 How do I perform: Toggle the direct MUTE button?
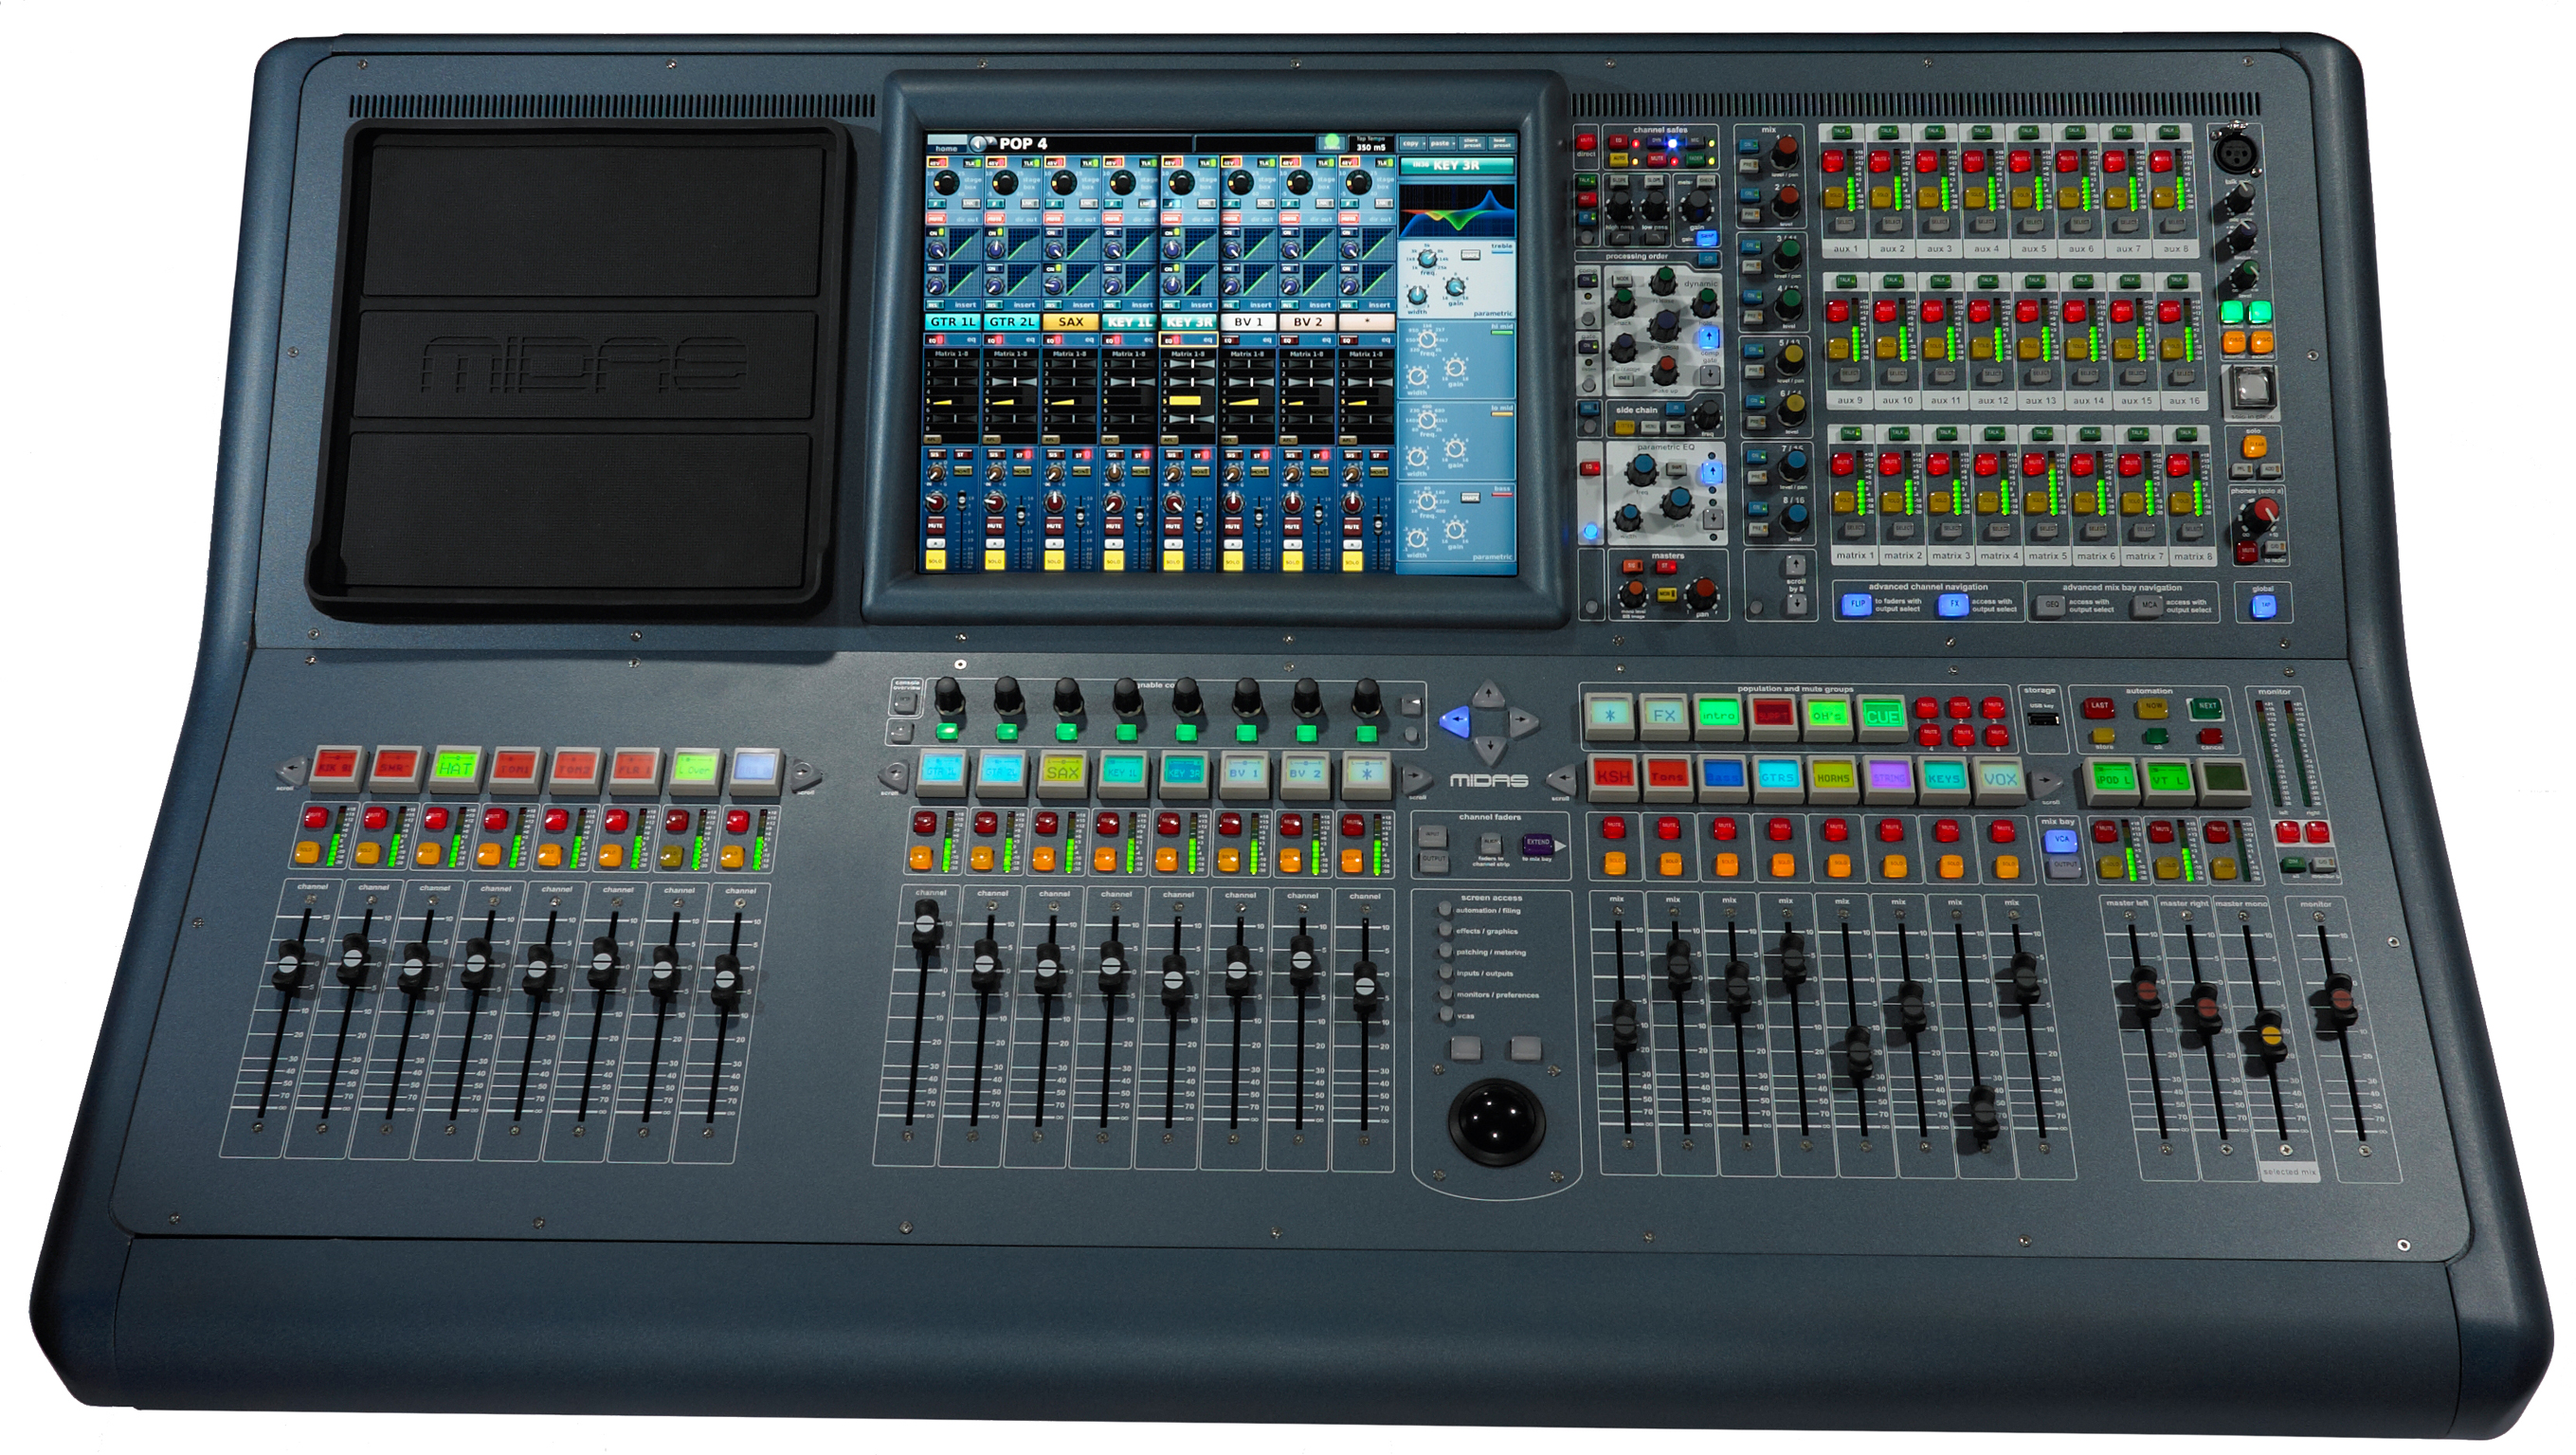1586,142
